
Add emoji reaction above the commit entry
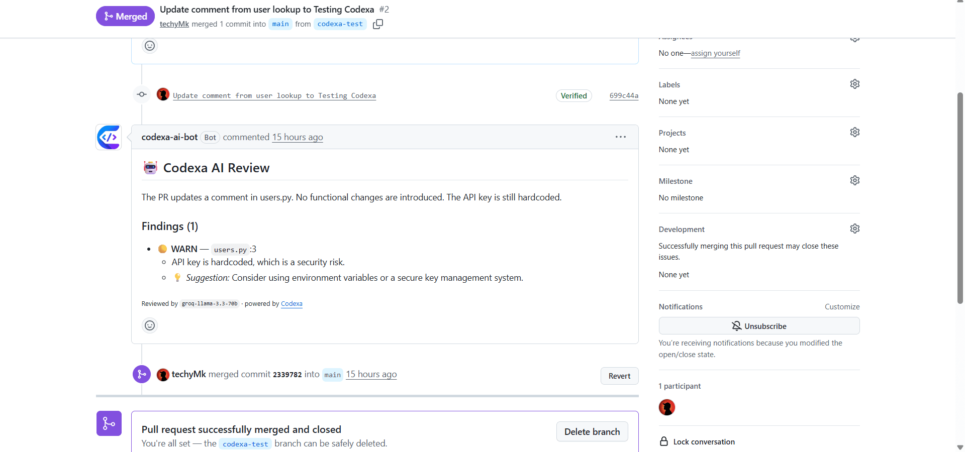click(x=150, y=46)
